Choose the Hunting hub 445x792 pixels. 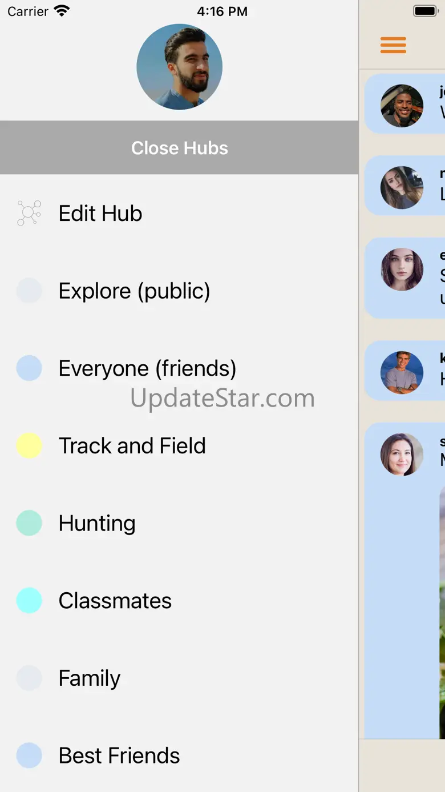(x=179, y=523)
